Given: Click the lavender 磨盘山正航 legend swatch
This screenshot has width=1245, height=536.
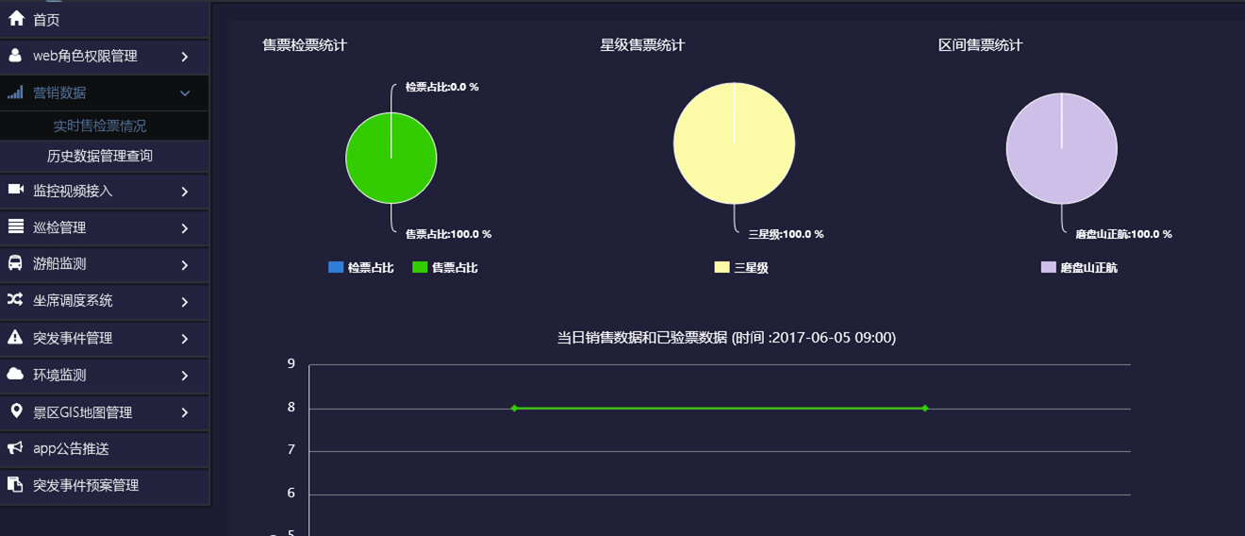Looking at the screenshot, I should [1048, 267].
